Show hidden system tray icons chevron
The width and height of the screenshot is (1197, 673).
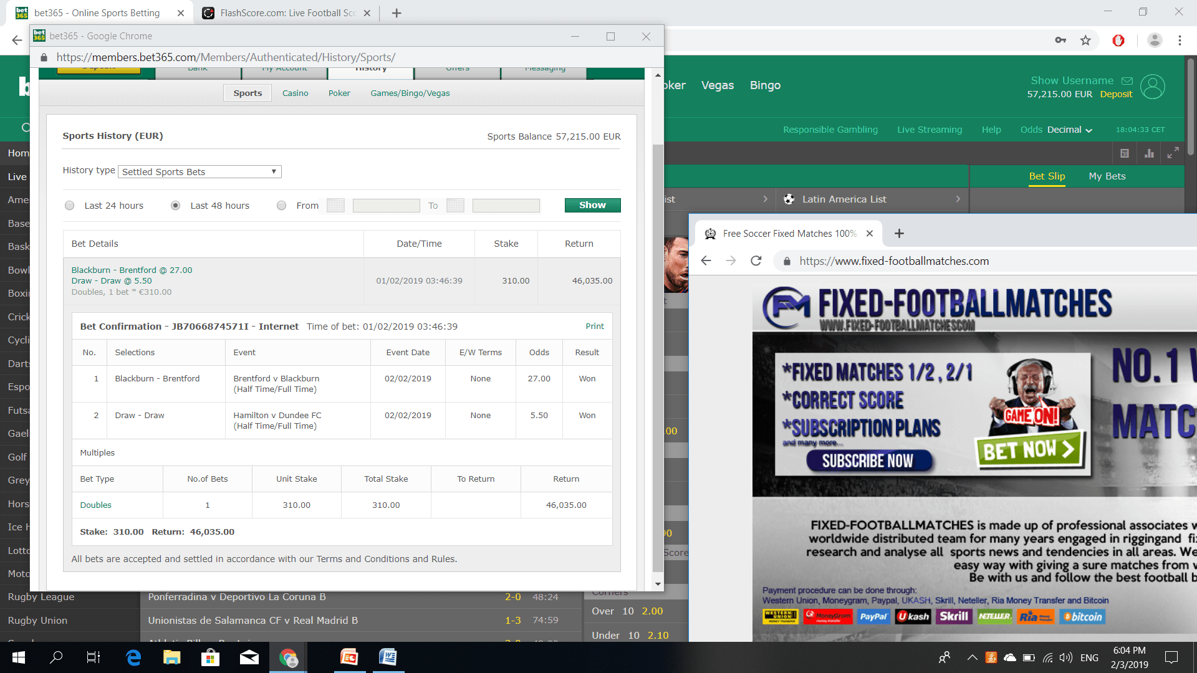coord(972,657)
